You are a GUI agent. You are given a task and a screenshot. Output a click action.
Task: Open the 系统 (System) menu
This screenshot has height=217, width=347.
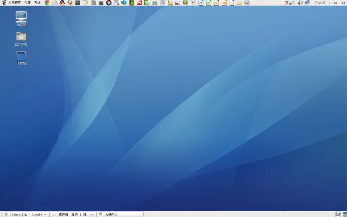37,3
